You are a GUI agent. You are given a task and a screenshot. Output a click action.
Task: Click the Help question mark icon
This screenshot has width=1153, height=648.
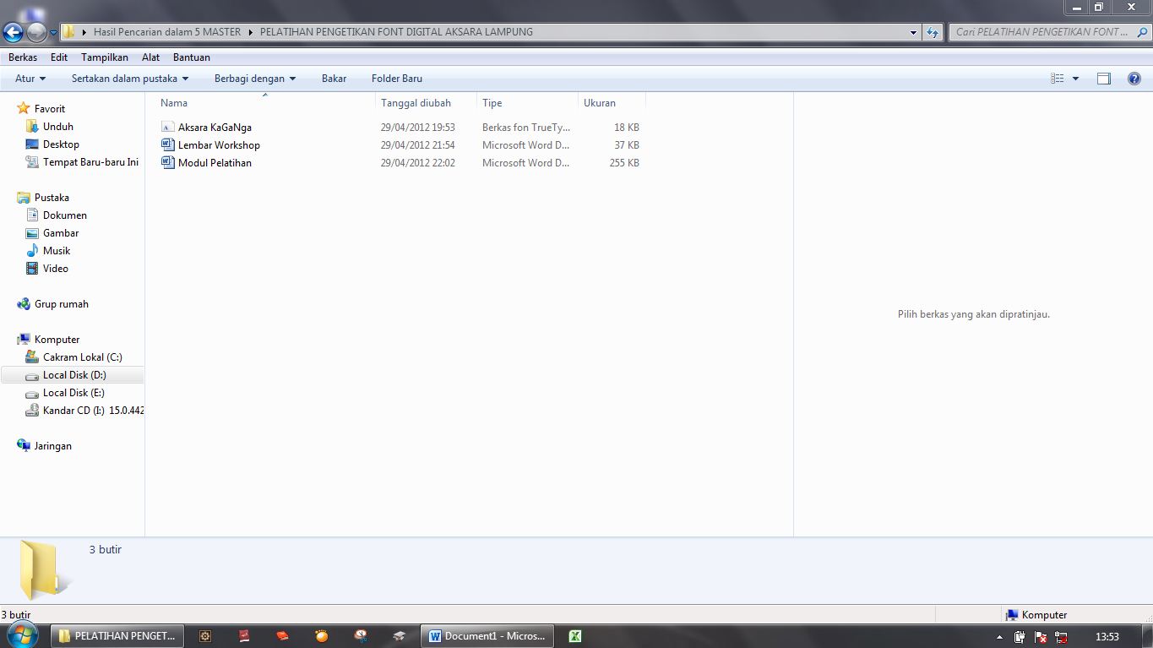(x=1134, y=78)
